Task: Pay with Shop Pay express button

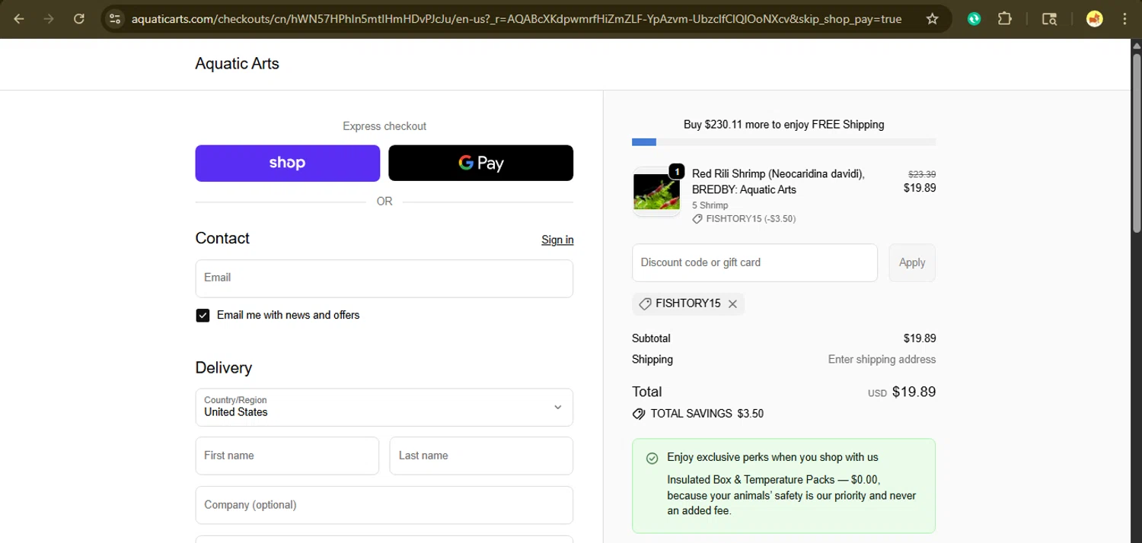Action: pyautogui.click(x=287, y=163)
